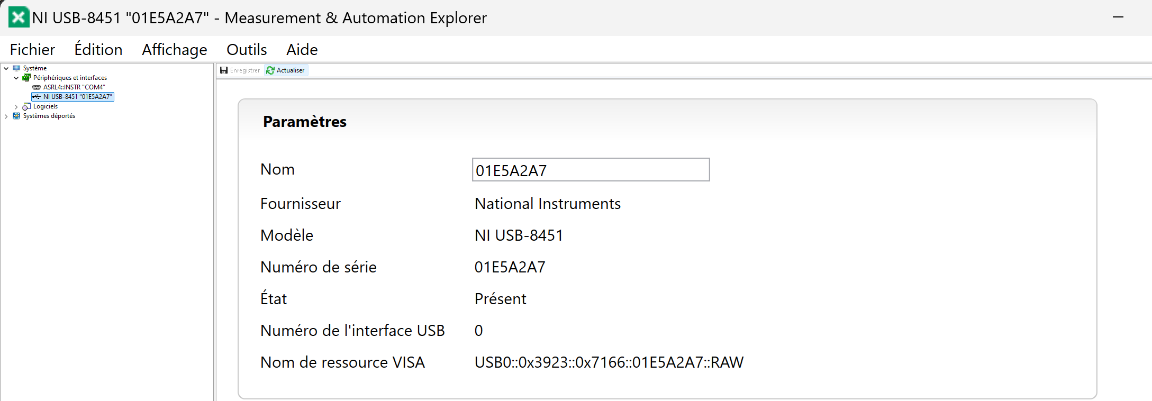Click the VISA resource name USB0::0x3923 value

[609, 362]
